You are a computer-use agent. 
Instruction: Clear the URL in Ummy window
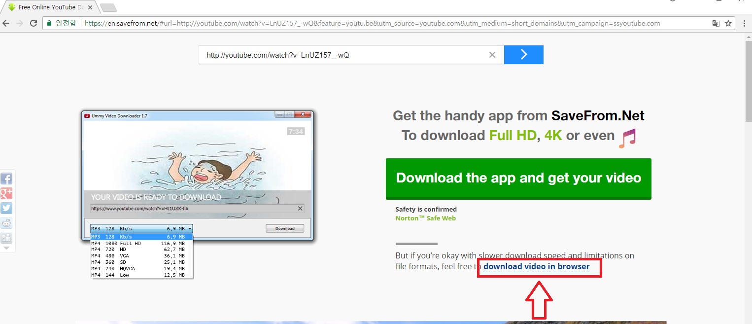[x=300, y=209]
